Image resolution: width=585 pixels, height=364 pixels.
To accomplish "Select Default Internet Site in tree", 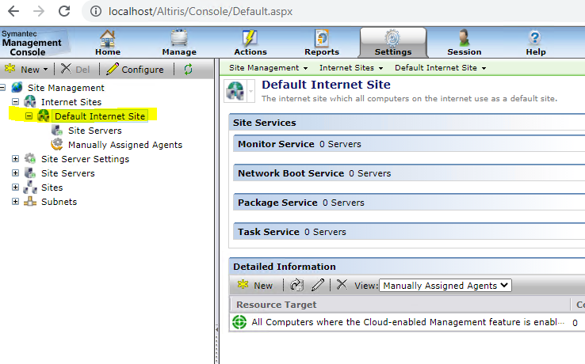I will click(x=100, y=116).
